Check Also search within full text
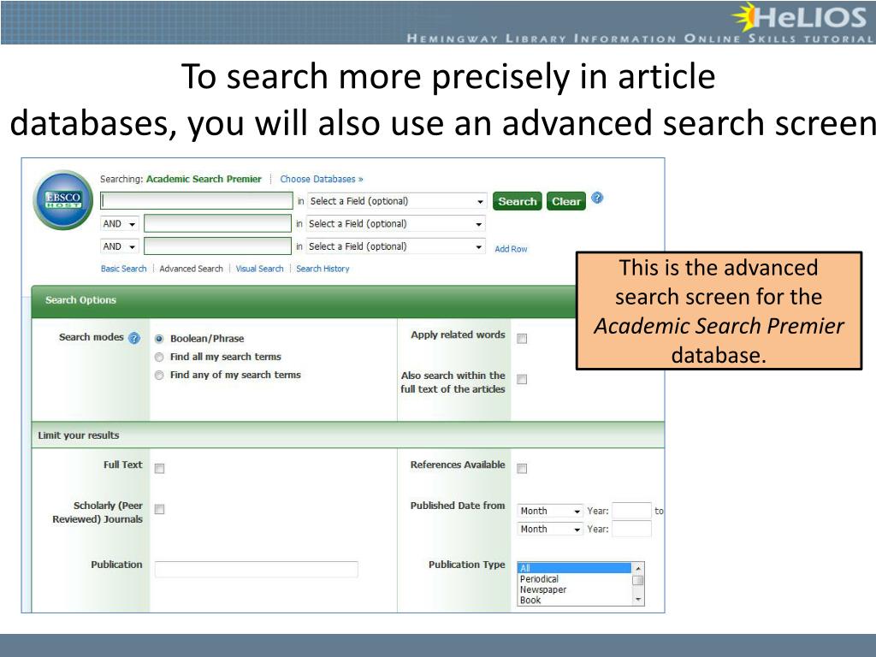Screen dimensions: 876x657 click(x=522, y=379)
